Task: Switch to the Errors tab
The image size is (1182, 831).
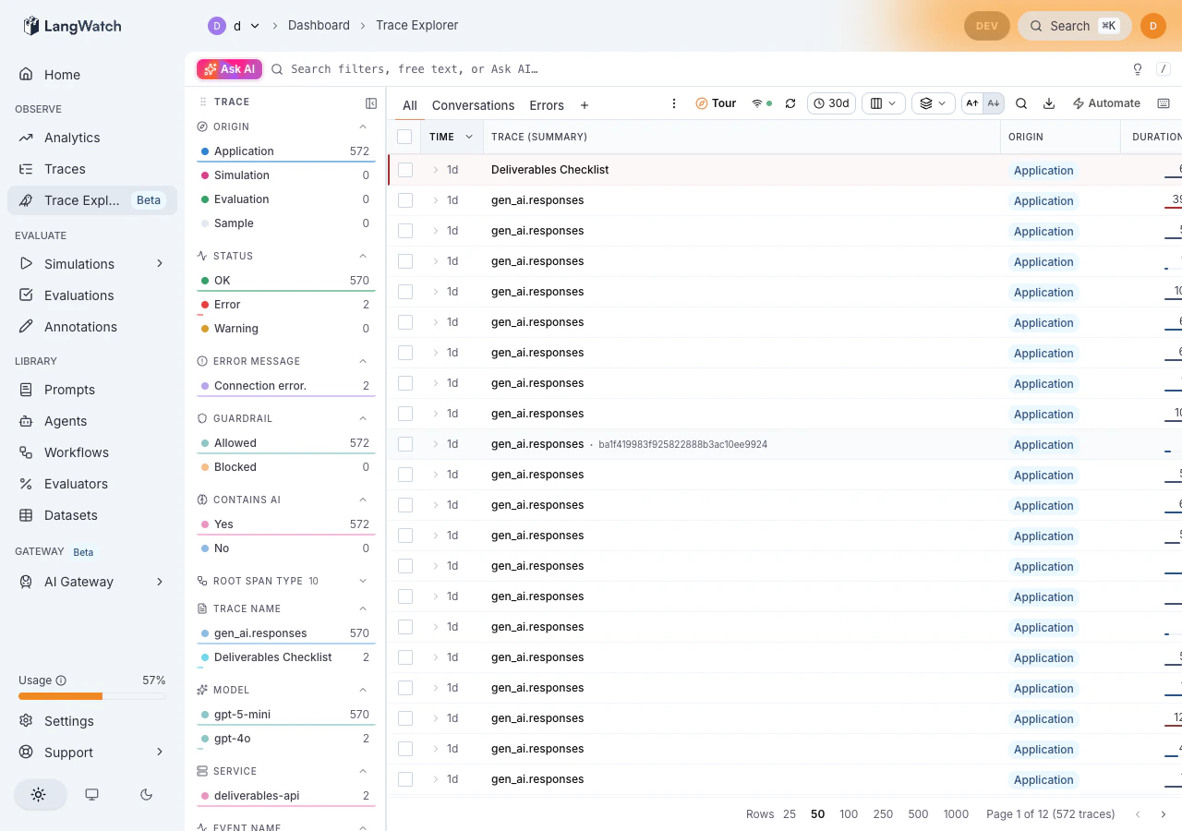Action: click(x=547, y=105)
